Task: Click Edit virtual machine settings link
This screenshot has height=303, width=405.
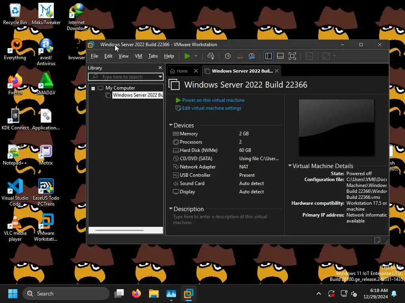Action: 212,108
